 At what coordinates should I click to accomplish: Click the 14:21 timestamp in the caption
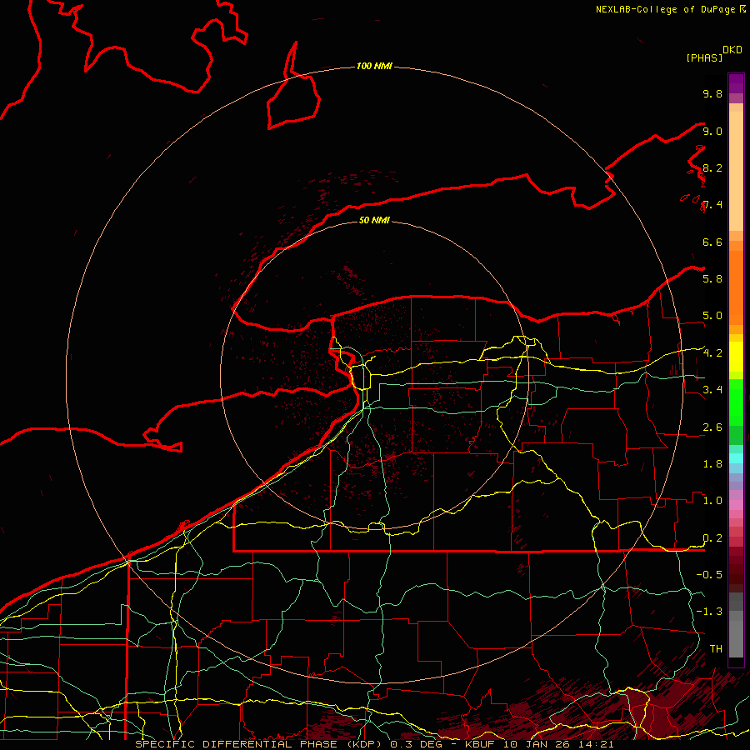coord(598,743)
